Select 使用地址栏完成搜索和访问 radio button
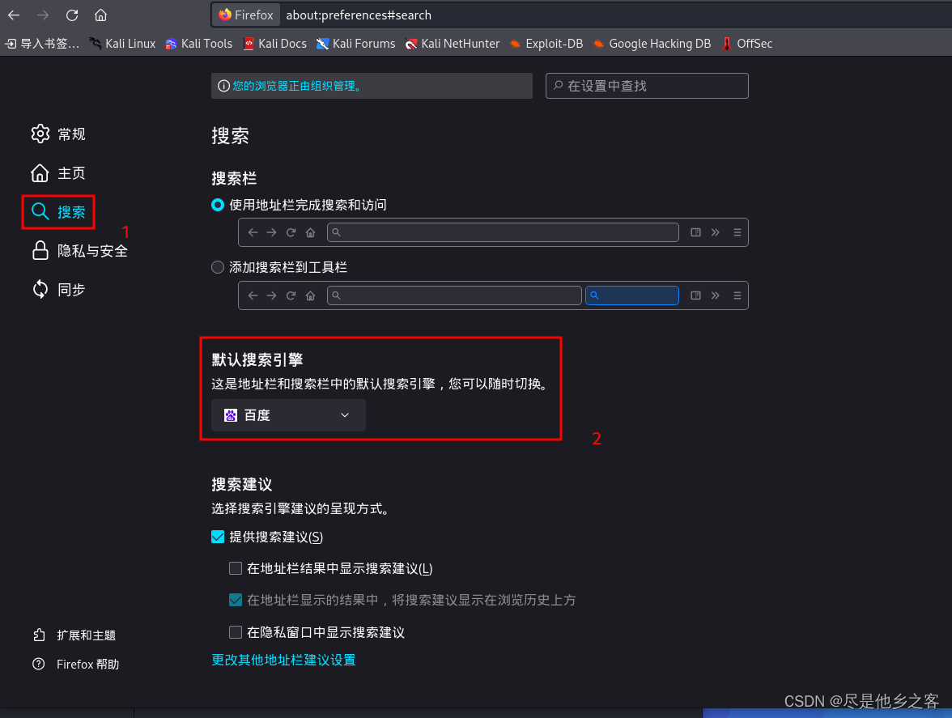 pos(217,205)
